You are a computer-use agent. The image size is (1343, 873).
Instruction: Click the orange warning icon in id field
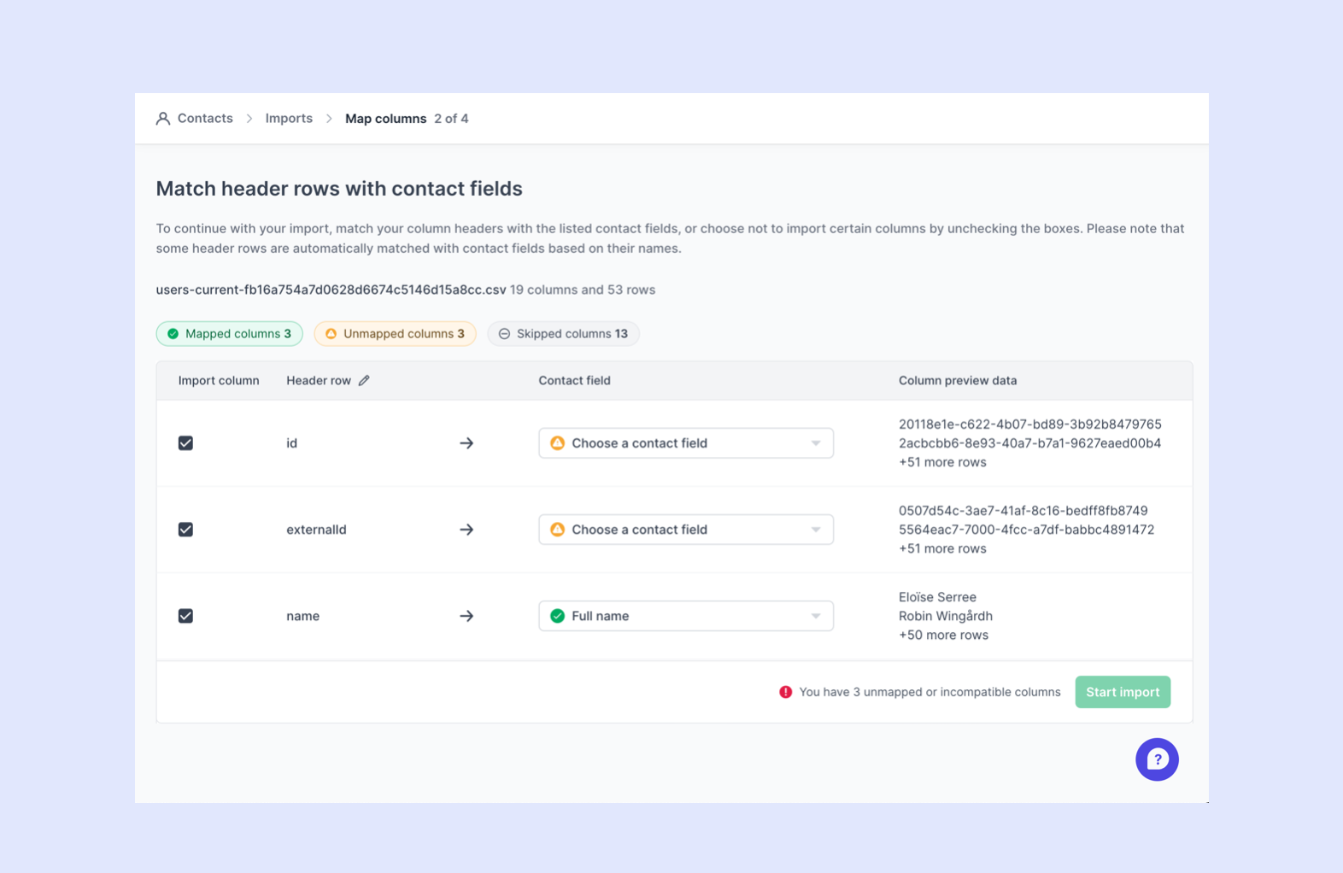tap(557, 443)
